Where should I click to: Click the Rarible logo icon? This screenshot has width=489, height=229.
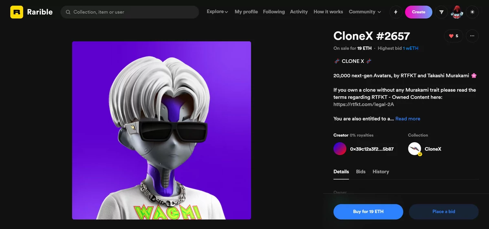[17, 12]
